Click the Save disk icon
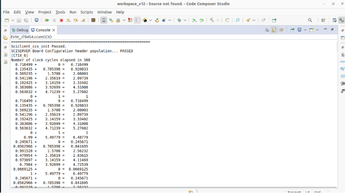Viewport: 345px width, 193px height. pyautogui.click(x=19, y=20)
